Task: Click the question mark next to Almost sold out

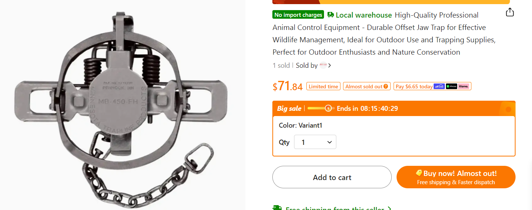Action: coord(386,86)
